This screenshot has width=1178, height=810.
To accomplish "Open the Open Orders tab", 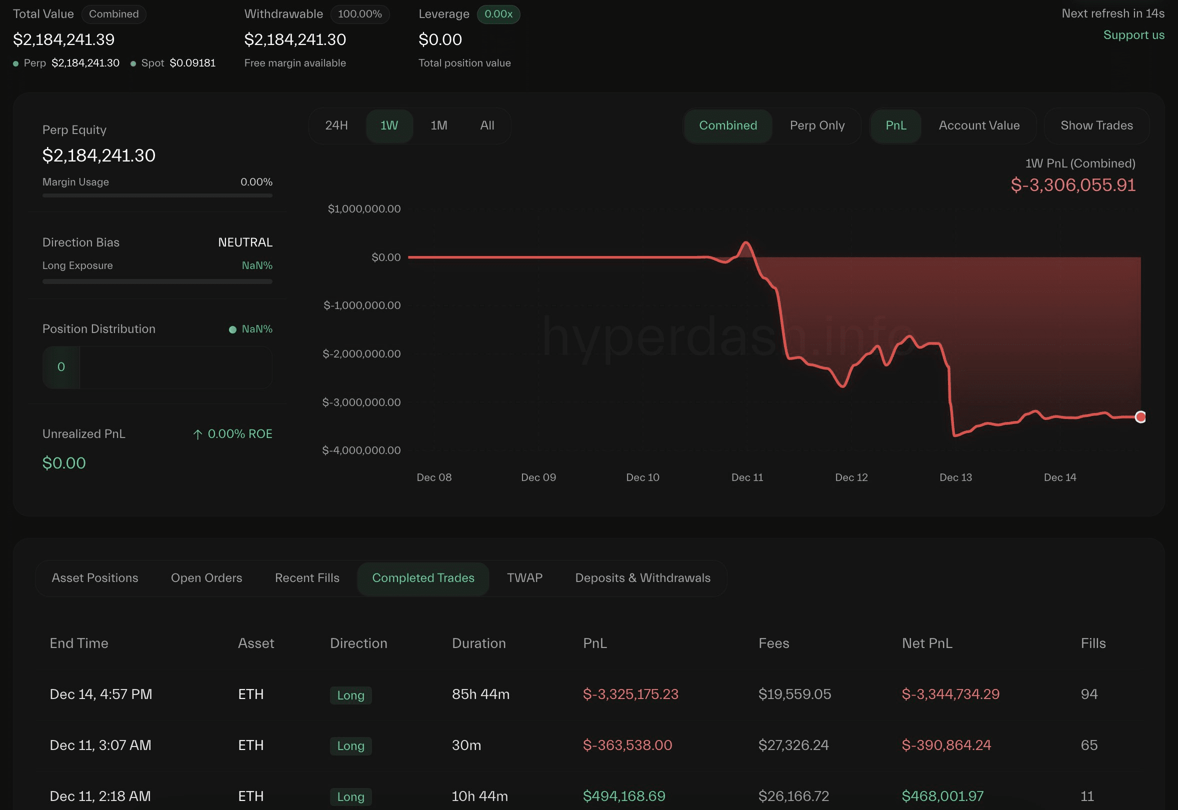I will [x=206, y=577].
